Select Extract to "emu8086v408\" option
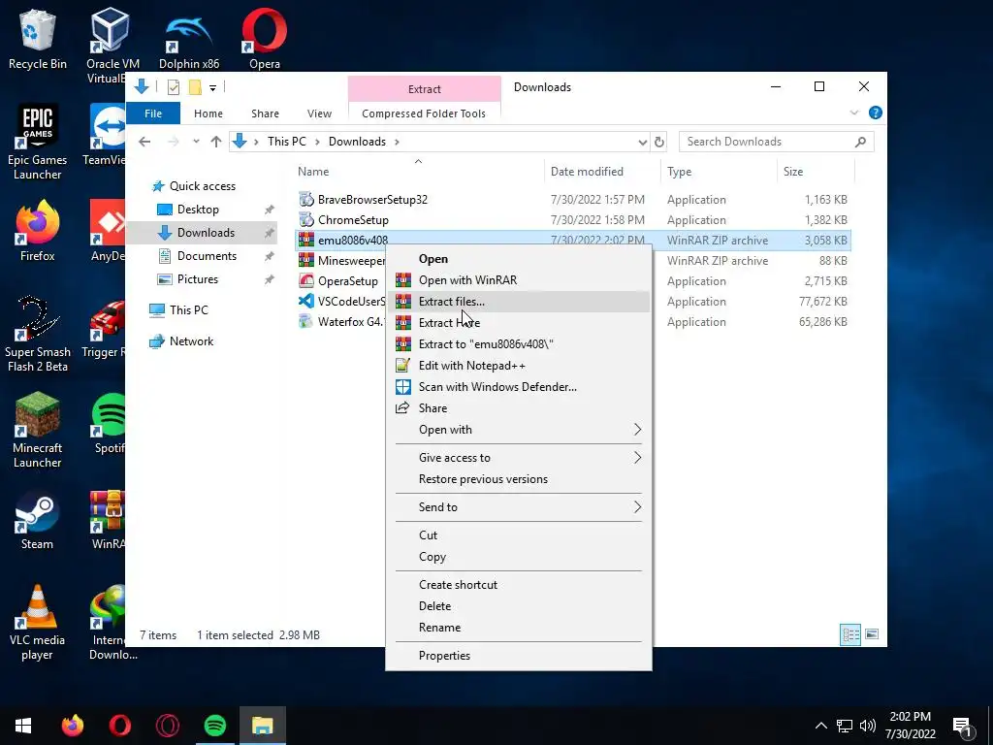 (519, 344)
